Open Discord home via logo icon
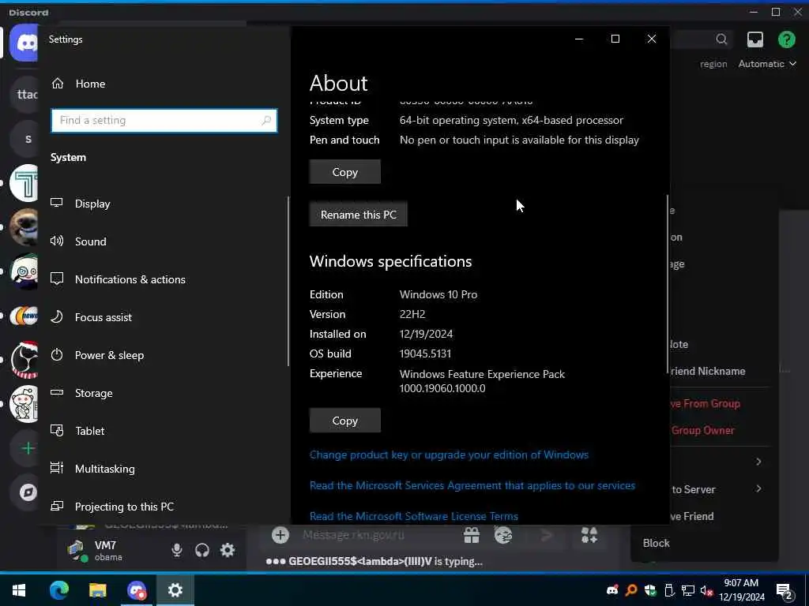 point(24,43)
